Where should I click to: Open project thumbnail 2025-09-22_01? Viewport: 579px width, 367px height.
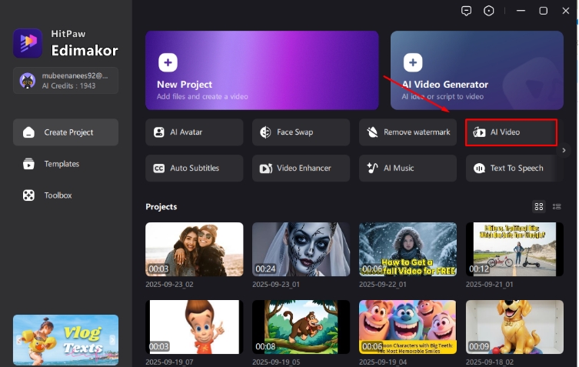408,249
